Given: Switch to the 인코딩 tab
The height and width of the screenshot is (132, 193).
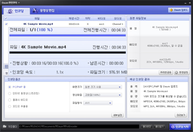Looking at the screenshot, I should point(16,11).
